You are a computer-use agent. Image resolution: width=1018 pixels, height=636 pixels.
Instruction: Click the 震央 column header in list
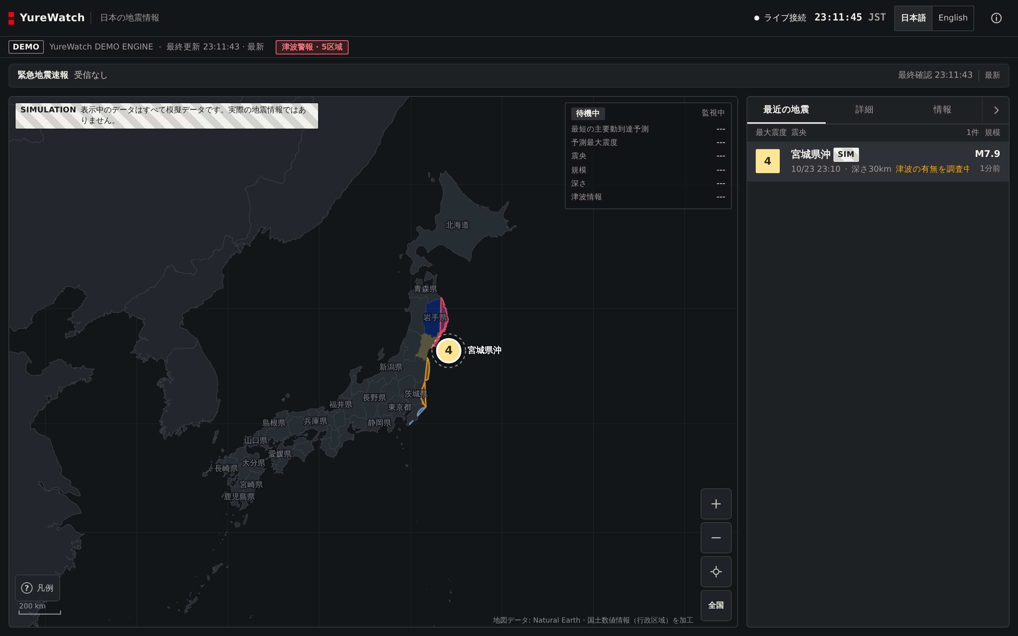[x=798, y=132]
